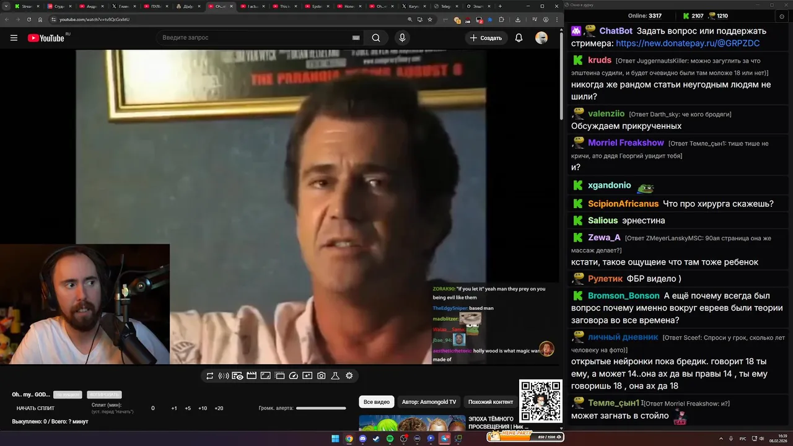Click the aspect-ratio frame toolbar icon
The image size is (793, 446).
(265, 376)
